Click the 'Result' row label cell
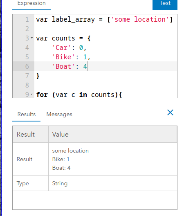 click(x=31, y=159)
